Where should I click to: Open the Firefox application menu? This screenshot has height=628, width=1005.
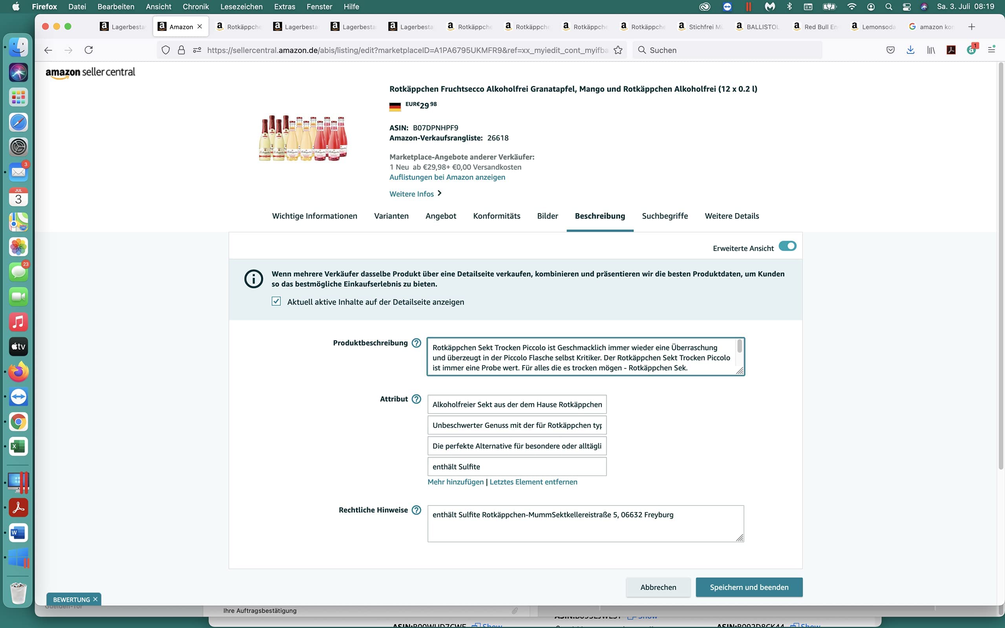tap(991, 50)
